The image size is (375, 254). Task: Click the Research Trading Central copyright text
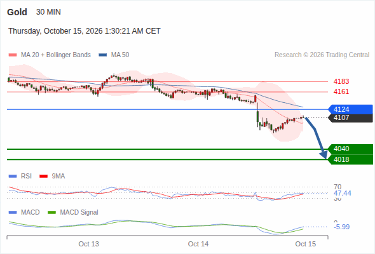(322, 55)
